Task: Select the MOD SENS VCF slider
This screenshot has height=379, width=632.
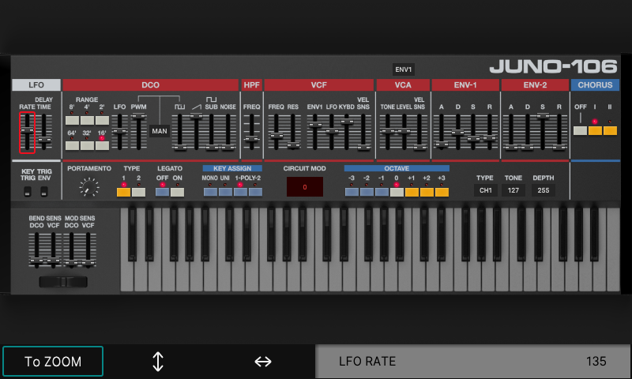Action: tap(88, 250)
